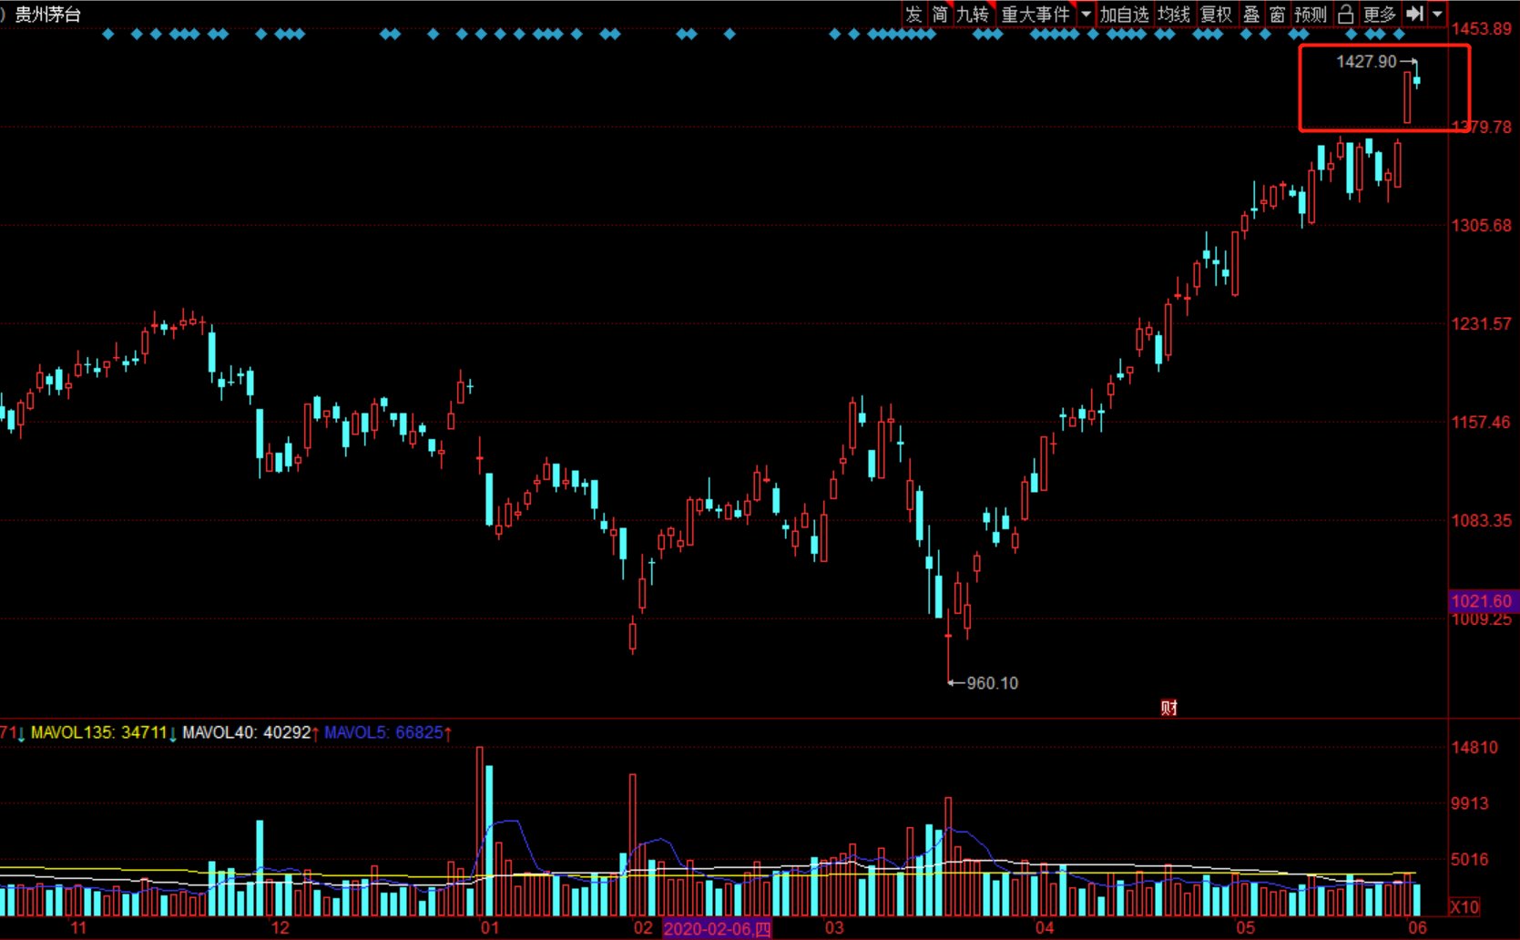
Task: Click month 11 on the time axis
Action: pos(79,928)
